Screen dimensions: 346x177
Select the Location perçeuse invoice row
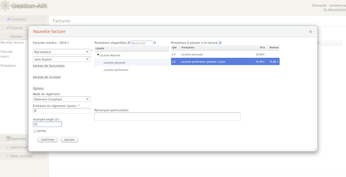225,54
